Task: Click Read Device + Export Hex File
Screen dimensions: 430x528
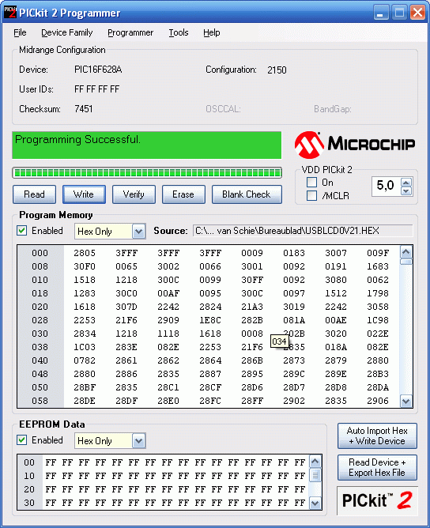Action: pos(377,467)
